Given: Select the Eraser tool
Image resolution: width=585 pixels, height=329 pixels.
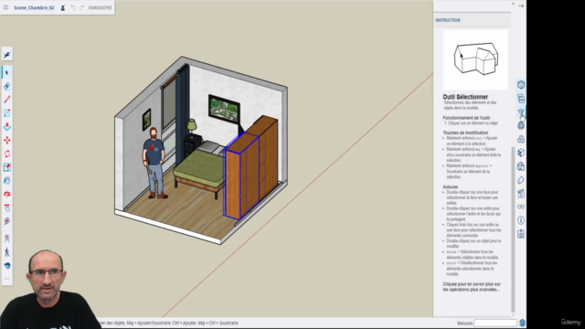Looking at the screenshot, I should pyautogui.click(x=7, y=86).
